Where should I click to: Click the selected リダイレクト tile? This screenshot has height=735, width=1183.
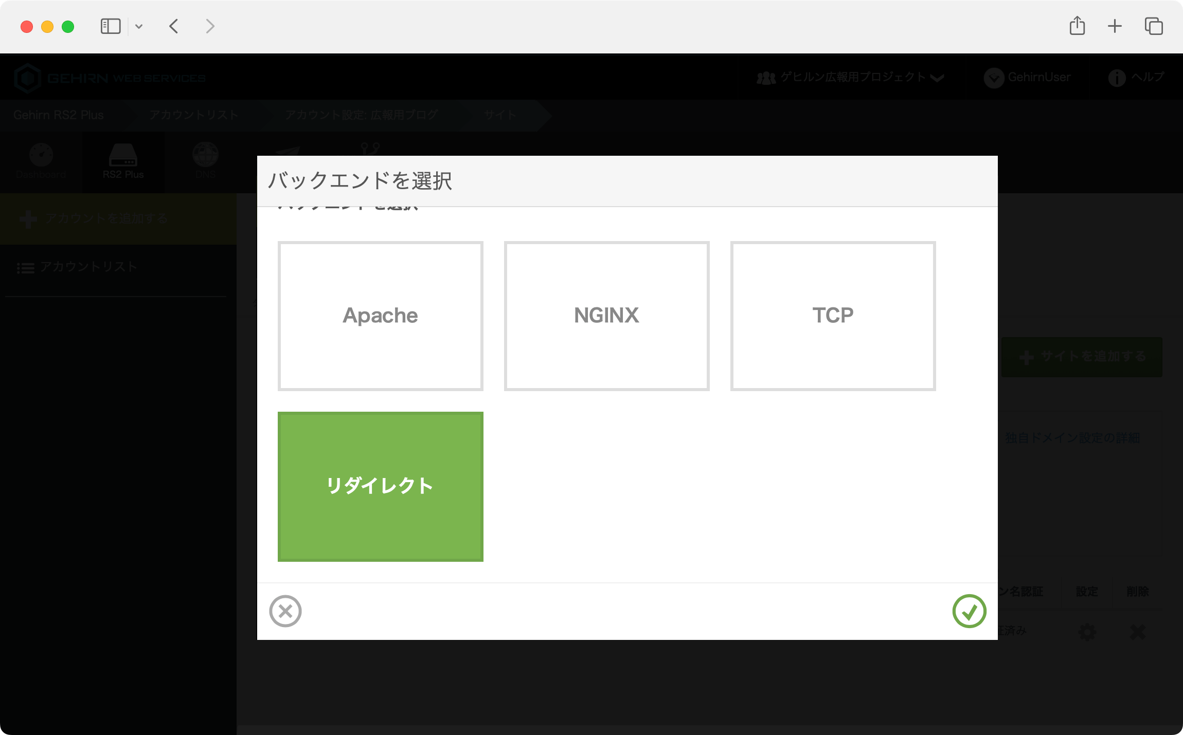[x=380, y=486]
